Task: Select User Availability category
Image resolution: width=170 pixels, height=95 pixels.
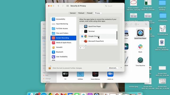Action: (x=63, y=57)
